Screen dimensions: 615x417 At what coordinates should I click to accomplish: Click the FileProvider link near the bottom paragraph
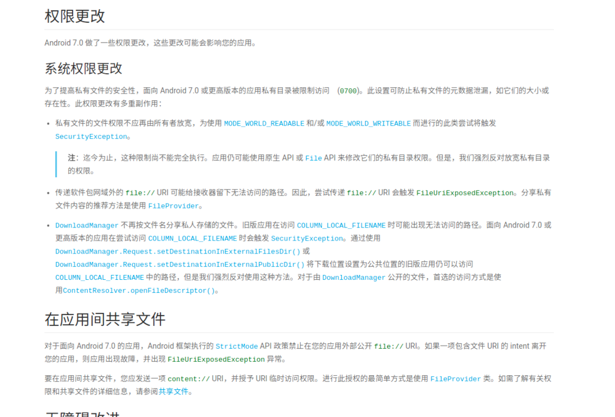(456, 378)
